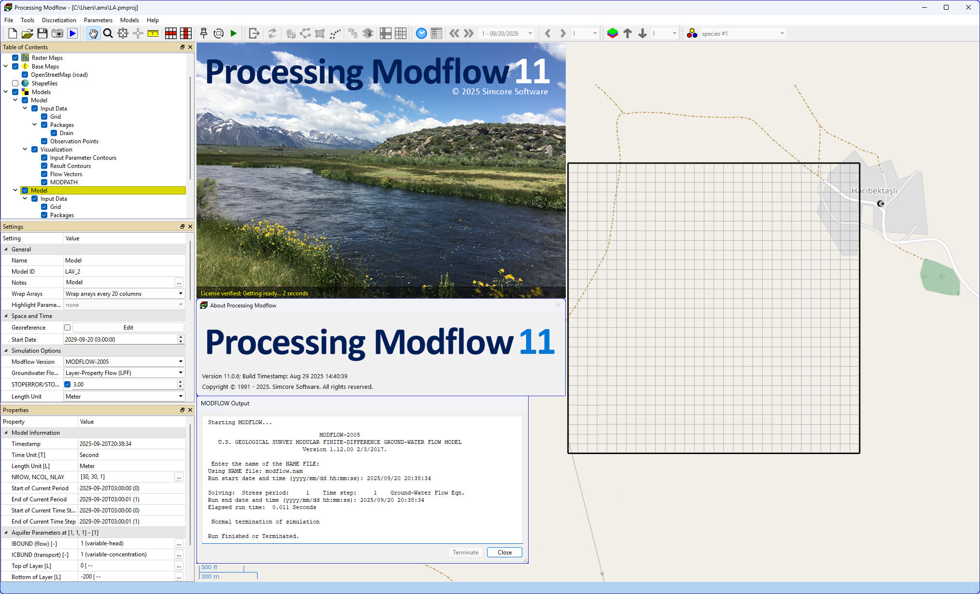Select the yellow ruler Measure tool

(153, 33)
